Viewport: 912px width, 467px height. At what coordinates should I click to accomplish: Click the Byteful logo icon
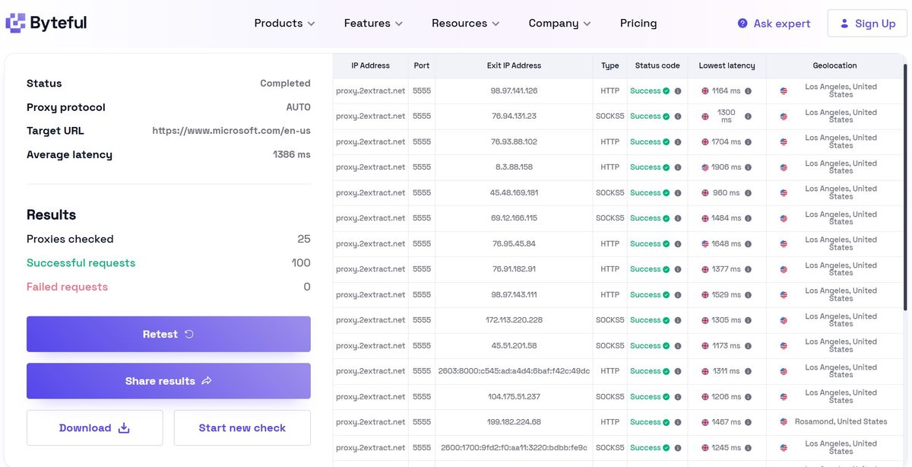pos(16,23)
